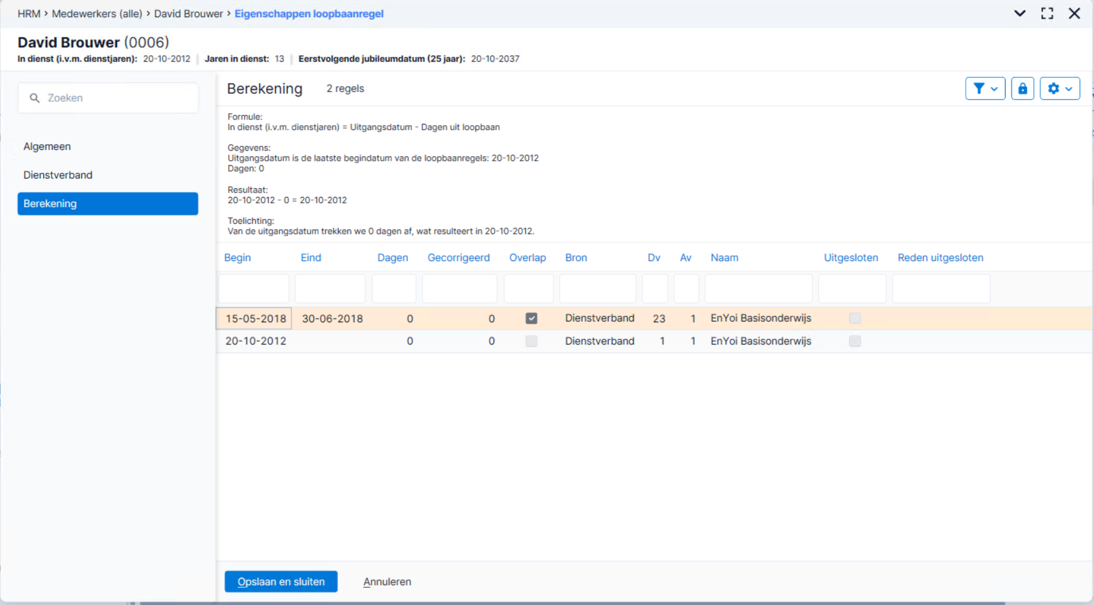Image resolution: width=1094 pixels, height=605 pixels.
Task: Click the fullscreen expand icon
Action: coord(1047,13)
